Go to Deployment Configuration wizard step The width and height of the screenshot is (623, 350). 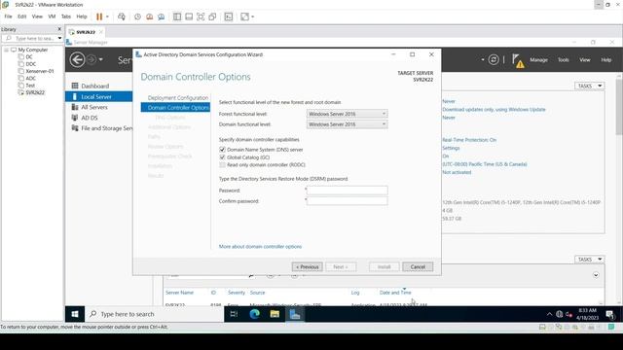click(x=178, y=97)
